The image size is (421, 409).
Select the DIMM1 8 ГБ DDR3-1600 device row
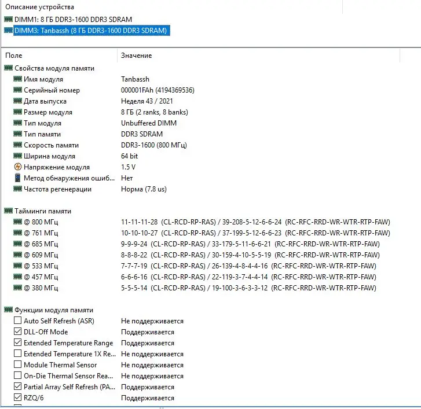[x=73, y=20]
